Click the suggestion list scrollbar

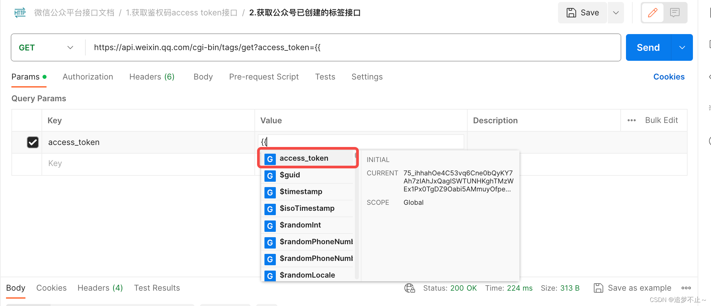(x=357, y=215)
